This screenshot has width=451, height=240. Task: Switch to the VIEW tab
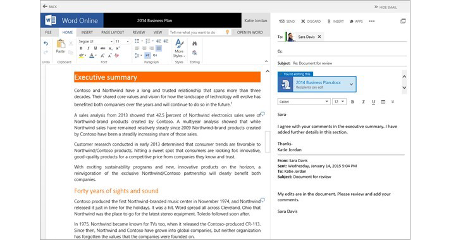coord(158,32)
